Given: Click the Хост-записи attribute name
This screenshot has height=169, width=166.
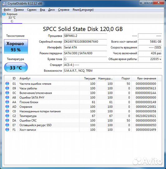Looking at the screenshot, I should click(28, 130).
